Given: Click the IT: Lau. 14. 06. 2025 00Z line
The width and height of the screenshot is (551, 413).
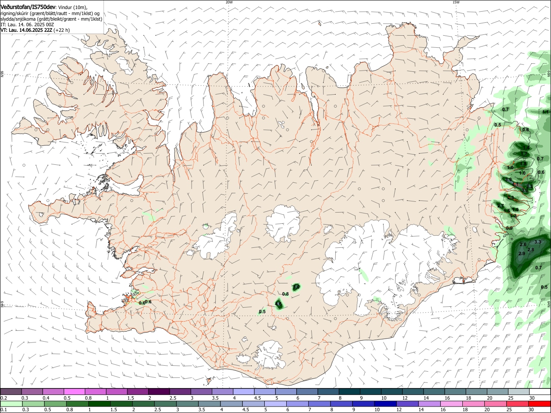Looking at the screenshot, I should (27, 25).
